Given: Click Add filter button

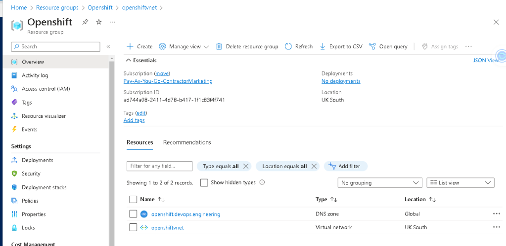Looking at the screenshot, I should click(x=346, y=166).
